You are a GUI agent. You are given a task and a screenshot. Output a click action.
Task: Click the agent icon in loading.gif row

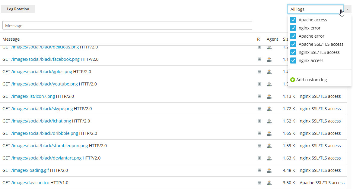tap(269, 170)
